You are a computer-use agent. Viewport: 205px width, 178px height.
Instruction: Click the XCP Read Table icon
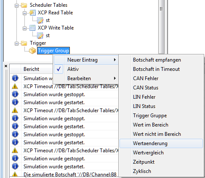tap(32, 13)
